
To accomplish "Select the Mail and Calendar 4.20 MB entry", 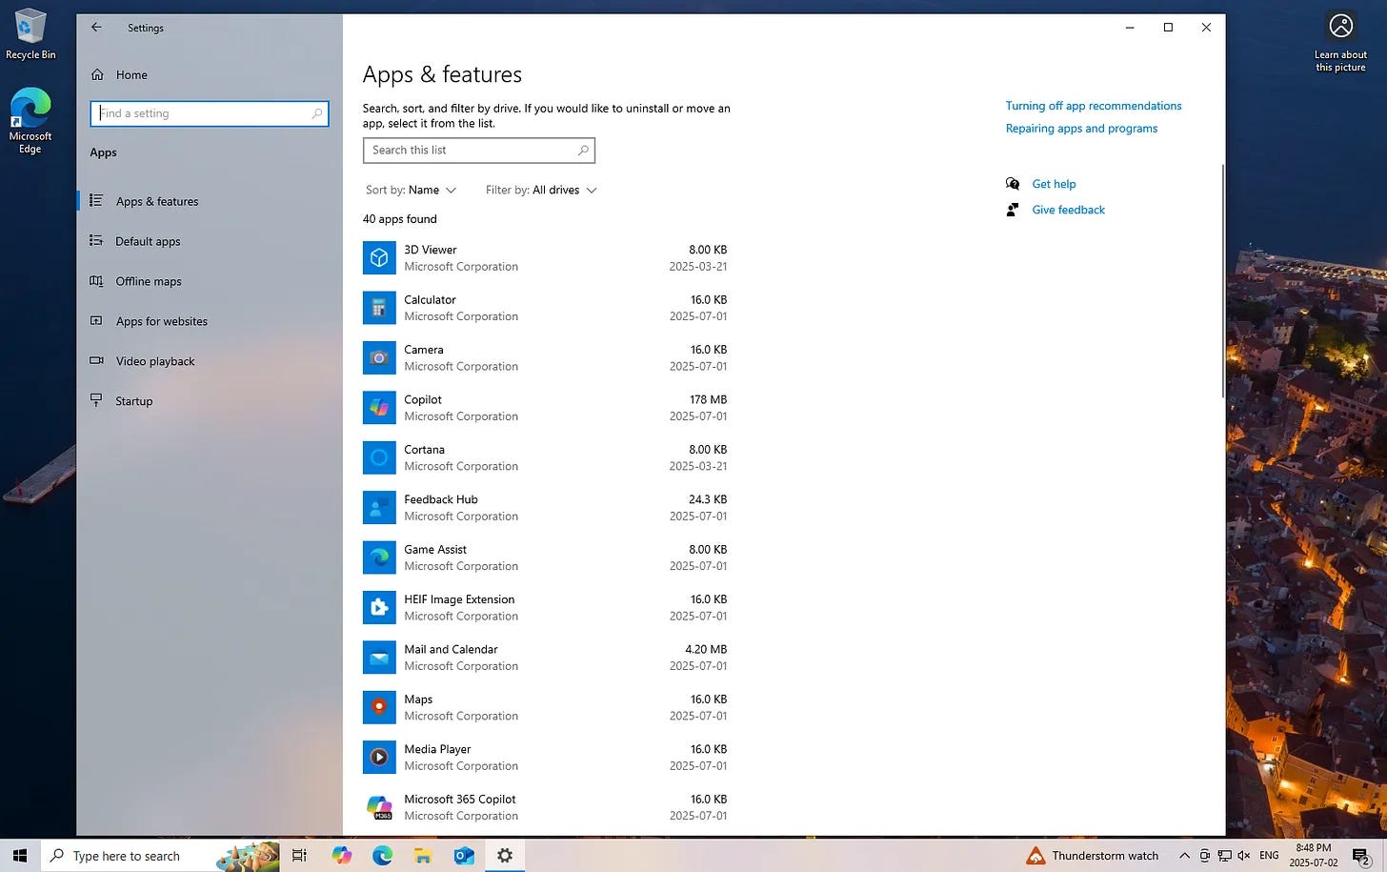I will tap(706, 650).
